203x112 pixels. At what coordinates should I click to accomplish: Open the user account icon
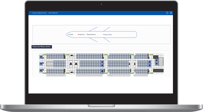pyautogui.click(x=171, y=13)
